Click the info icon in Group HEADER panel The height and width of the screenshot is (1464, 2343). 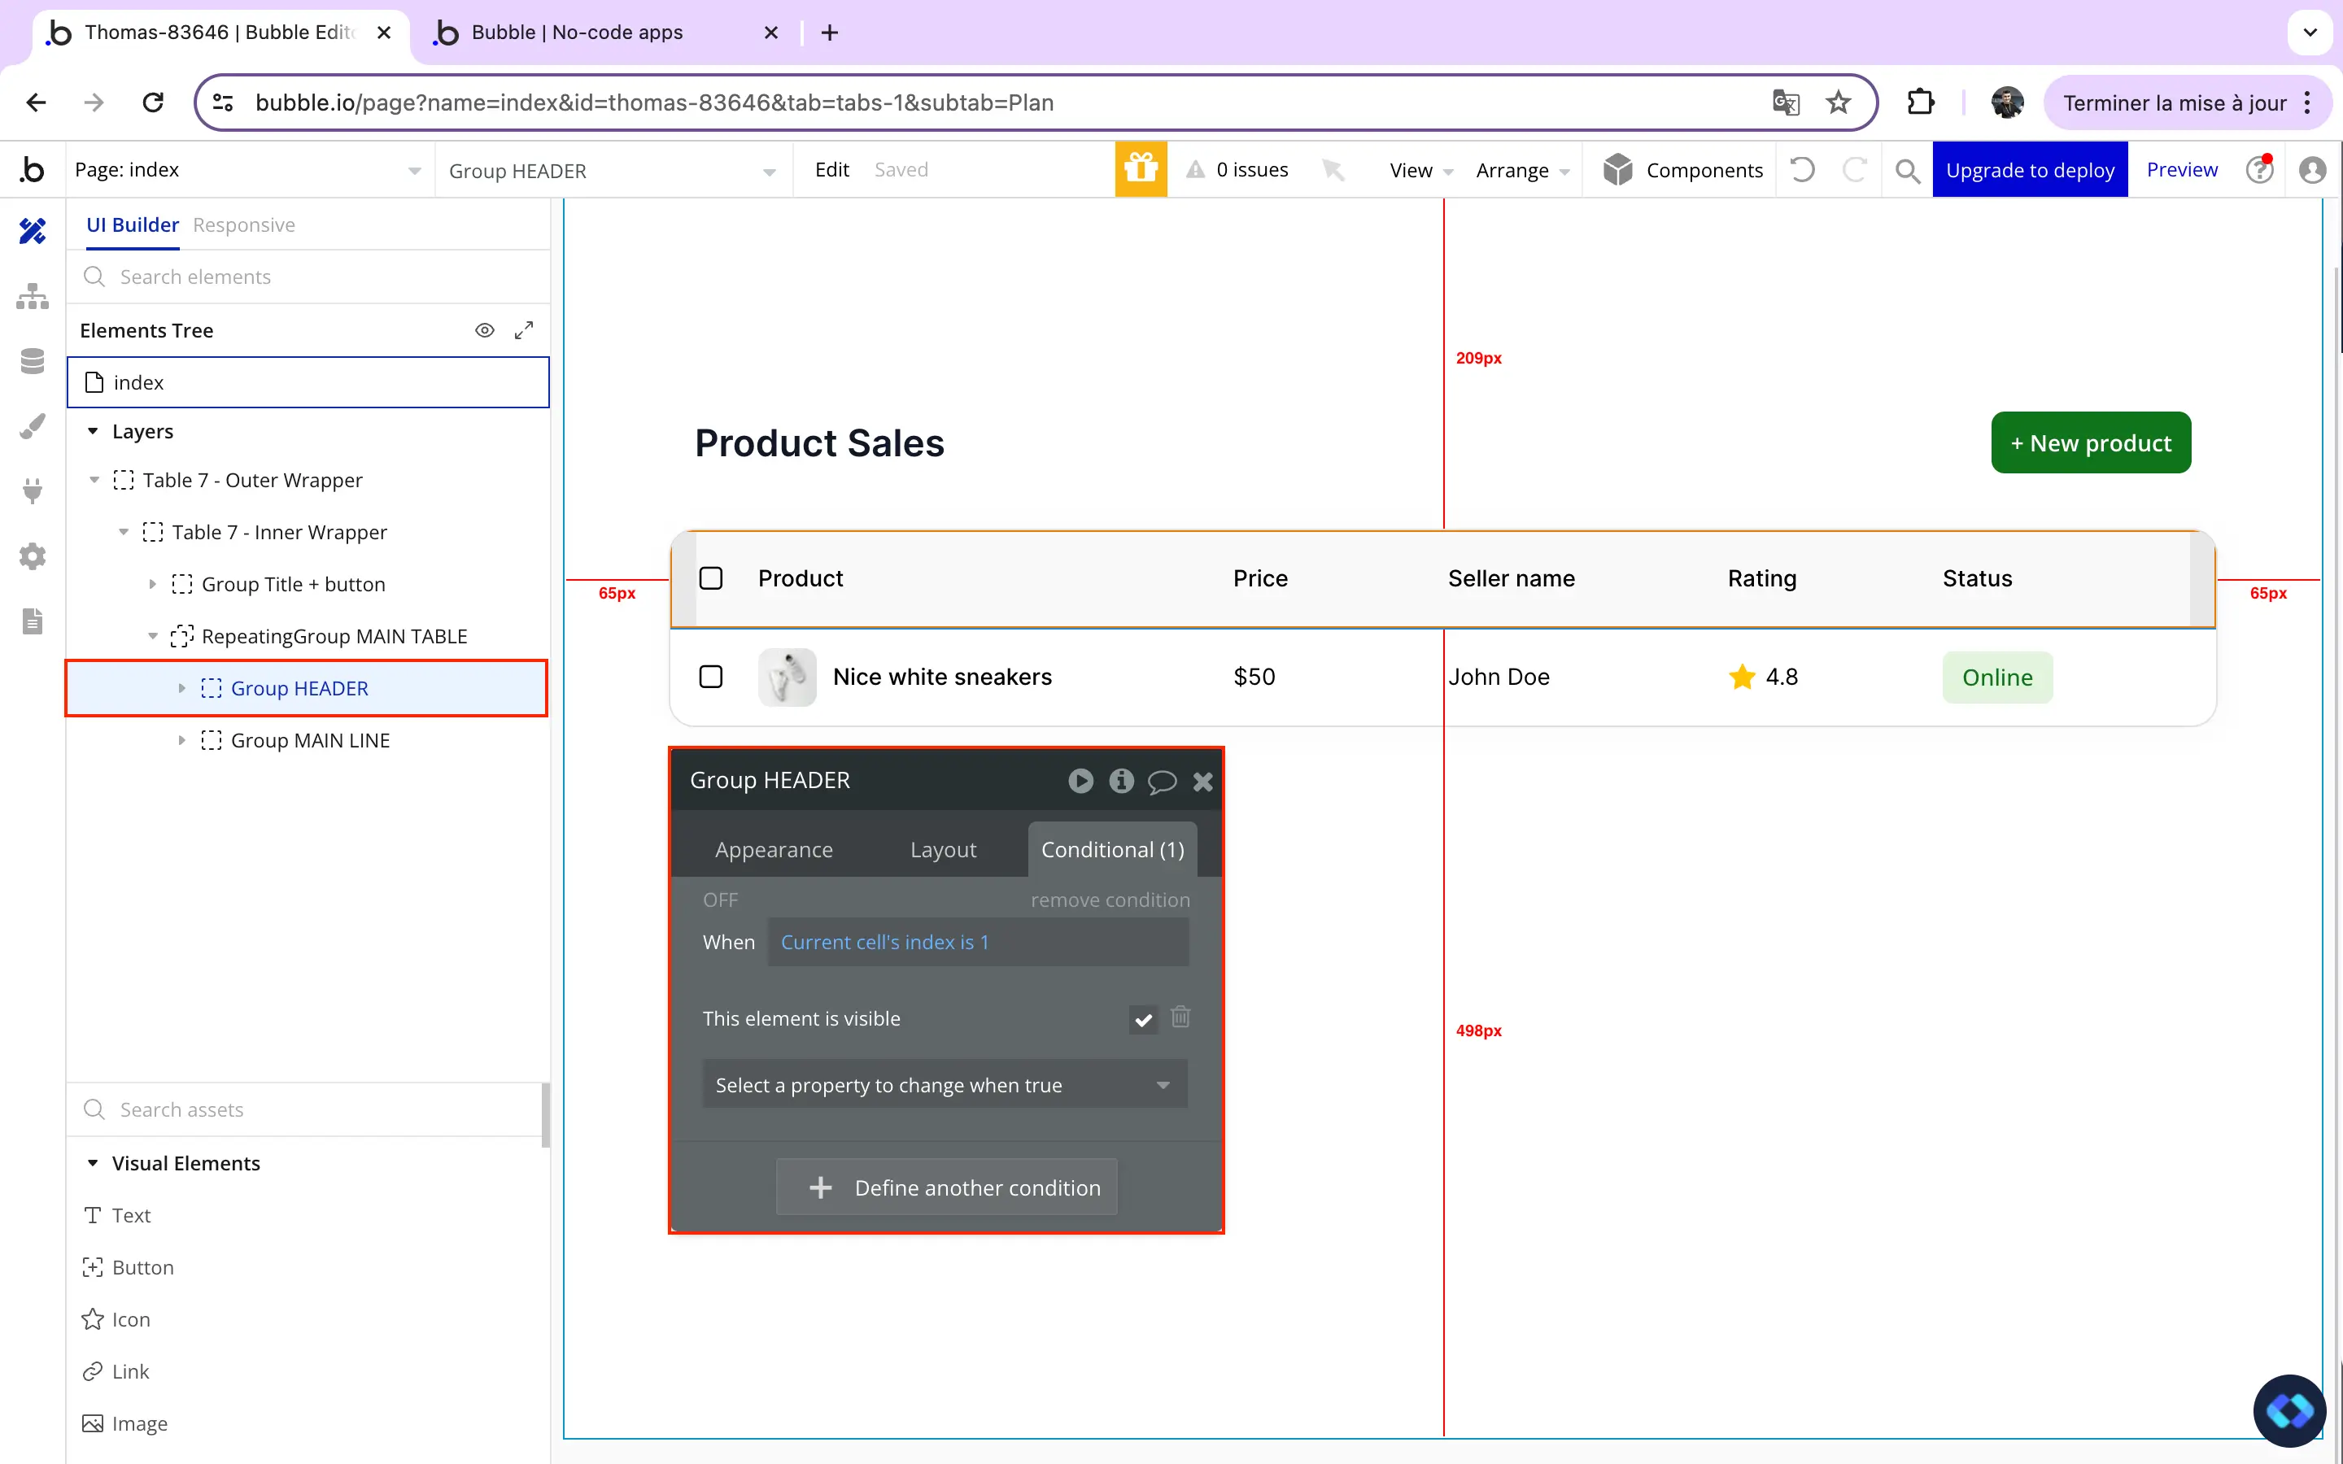(1121, 781)
